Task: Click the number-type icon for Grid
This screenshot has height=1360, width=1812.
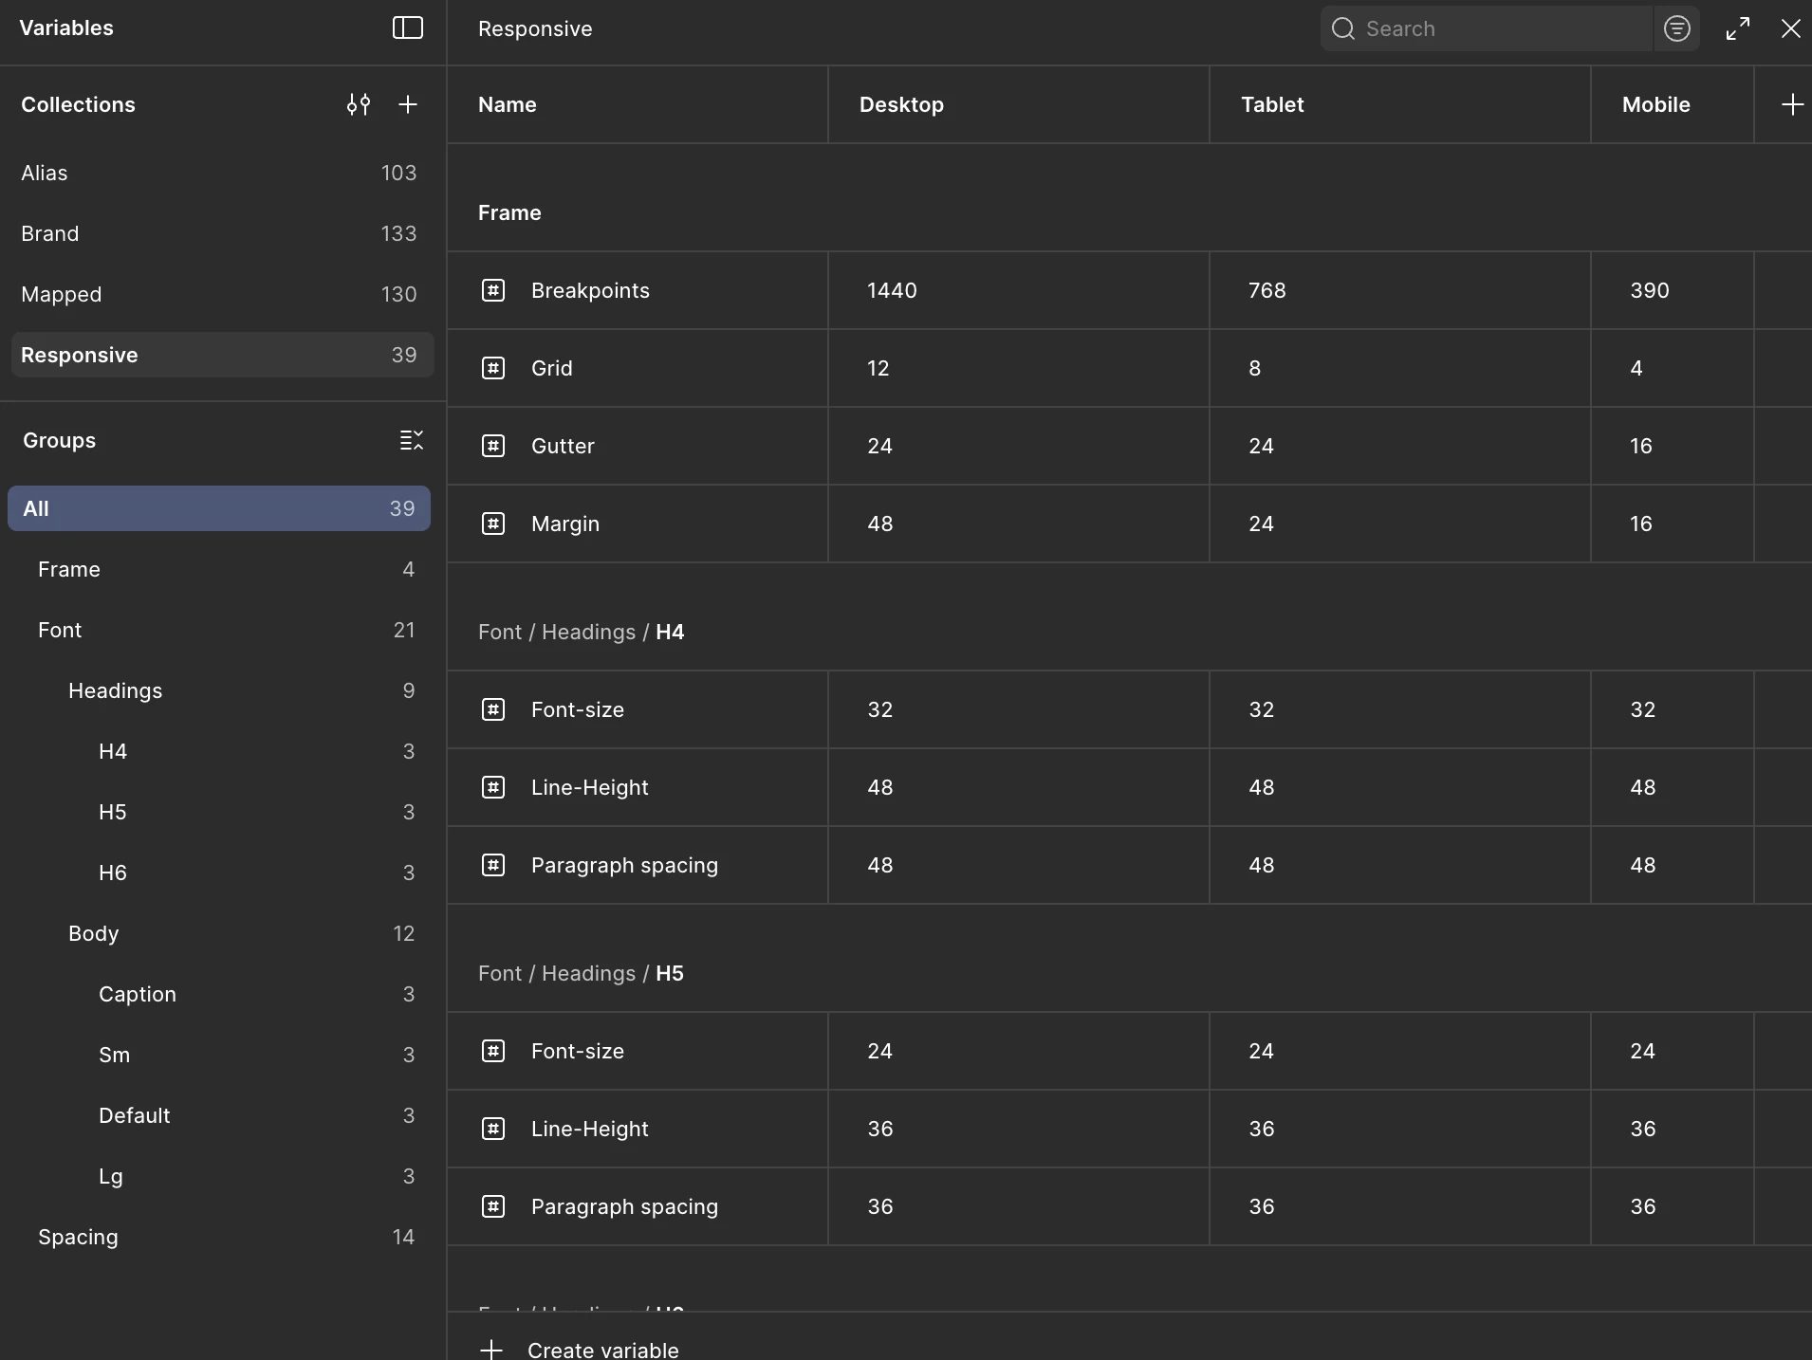Action: (x=493, y=368)
